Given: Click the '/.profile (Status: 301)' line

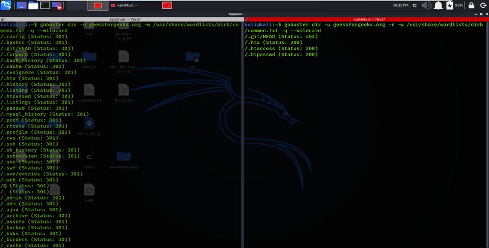Looking at the screenshot, I should coord(36,132).
